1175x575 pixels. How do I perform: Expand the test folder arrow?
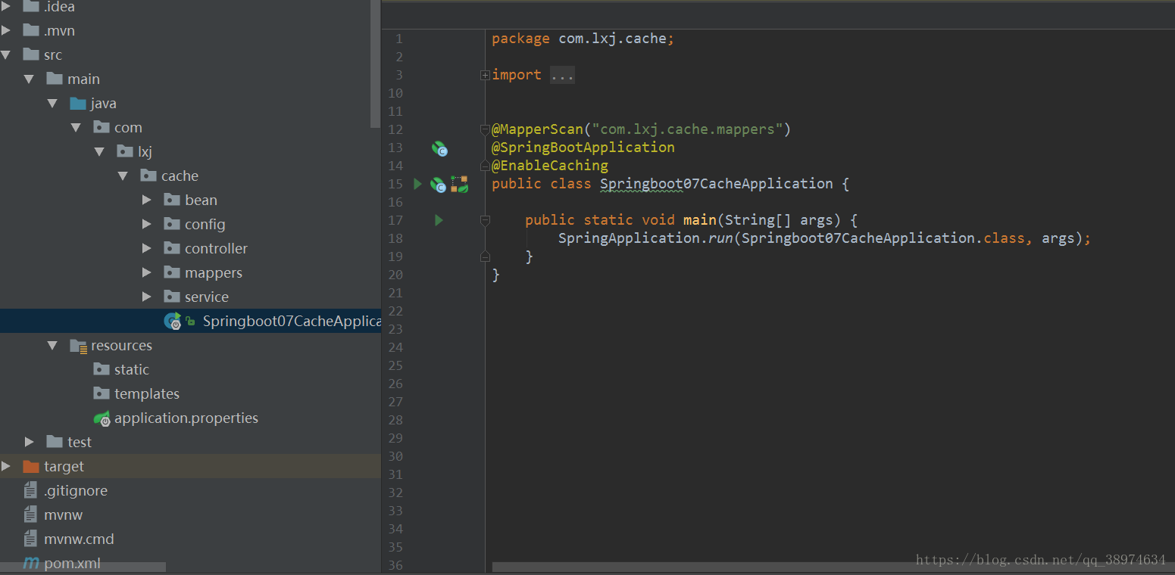click(29, 442)
